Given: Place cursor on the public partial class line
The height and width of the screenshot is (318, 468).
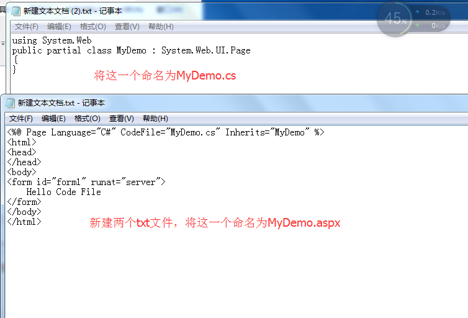Looking at the screenshot, I should click(132, 50).
